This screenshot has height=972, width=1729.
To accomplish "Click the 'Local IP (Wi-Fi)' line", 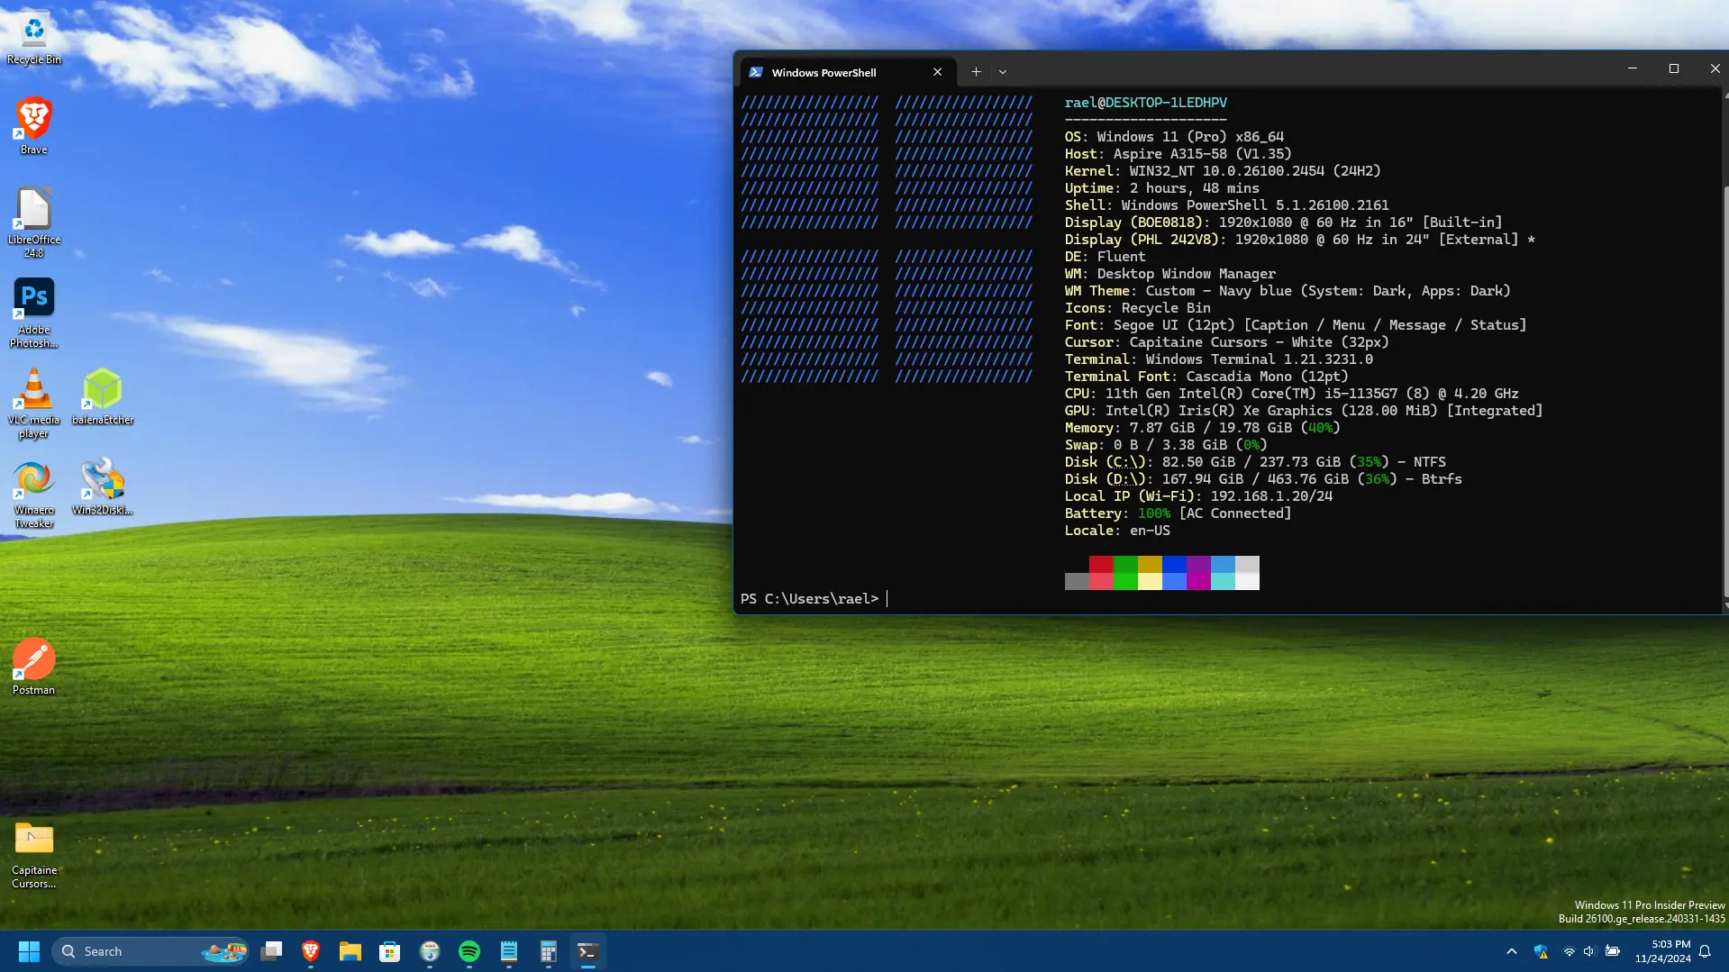I will point(1198,496).
